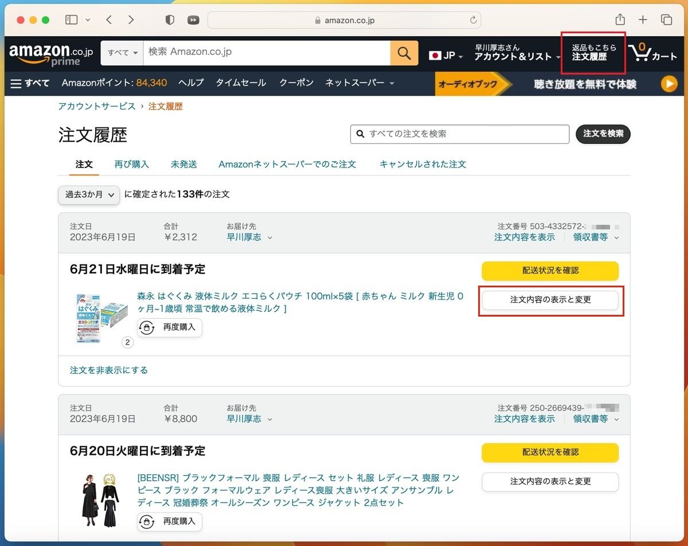Go forward with the Safari forward arrow
The image size is (688, 546).
tap(131, 19)
